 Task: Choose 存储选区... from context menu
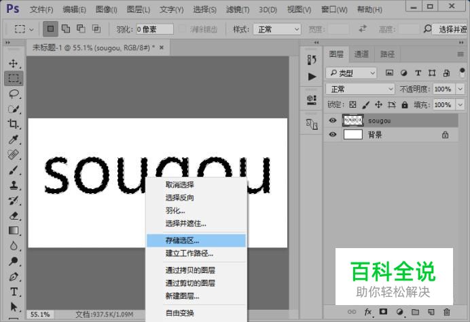point(196,241)
